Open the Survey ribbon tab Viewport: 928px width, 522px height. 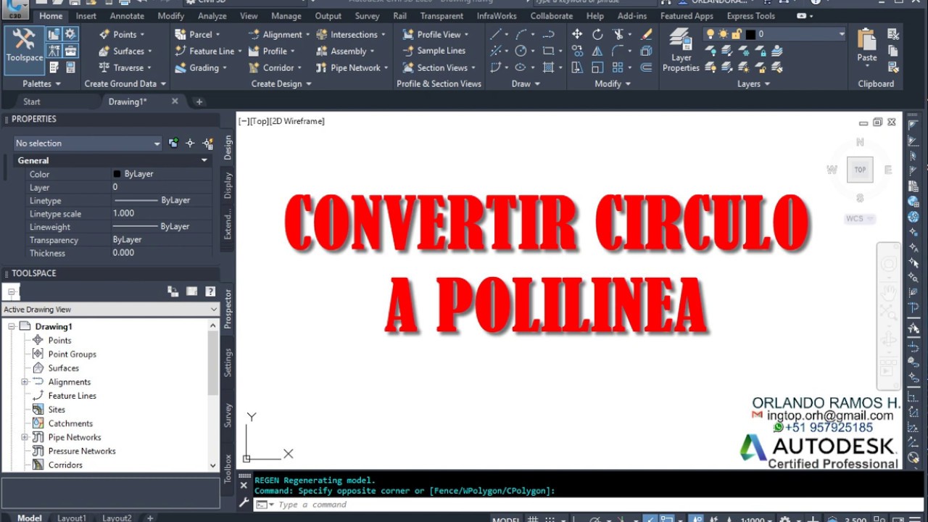(367, 16)
